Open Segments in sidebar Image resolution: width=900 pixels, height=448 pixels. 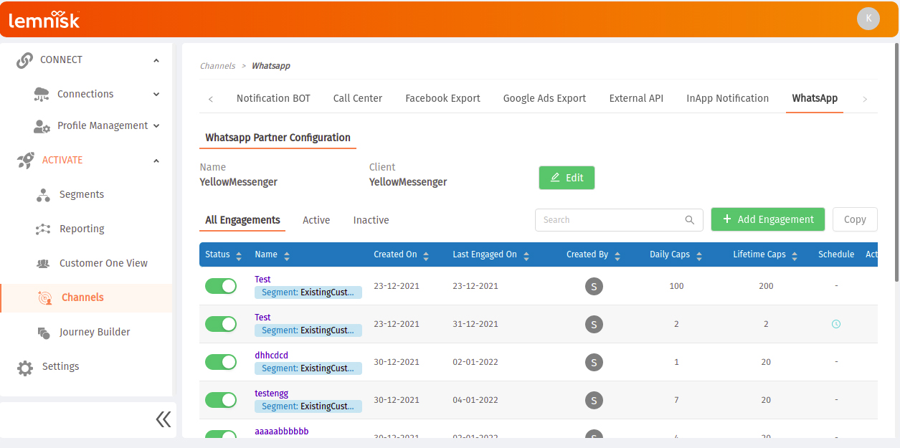pyautogui.click(x=82, y=195)
